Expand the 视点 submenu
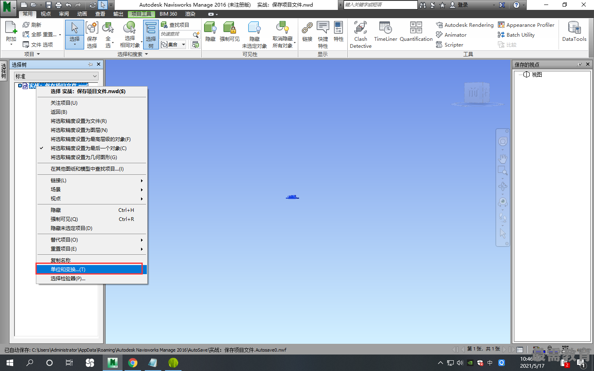Screen dimensions: 594x371 click(x=92, y=198)
